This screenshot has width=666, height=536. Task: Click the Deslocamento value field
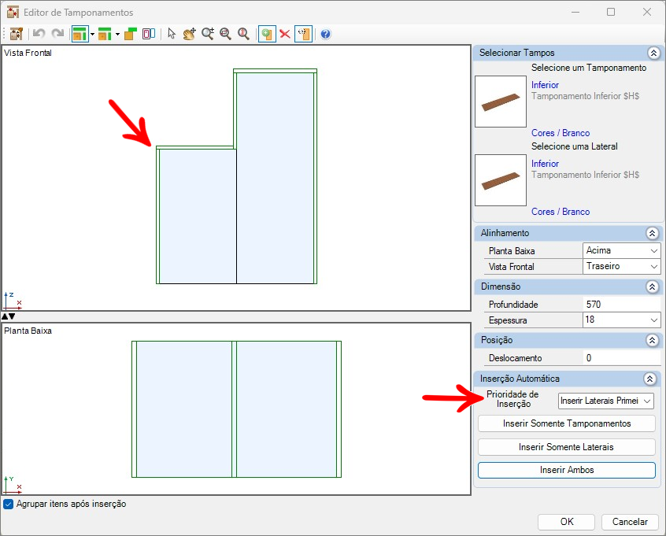(621, 357)
